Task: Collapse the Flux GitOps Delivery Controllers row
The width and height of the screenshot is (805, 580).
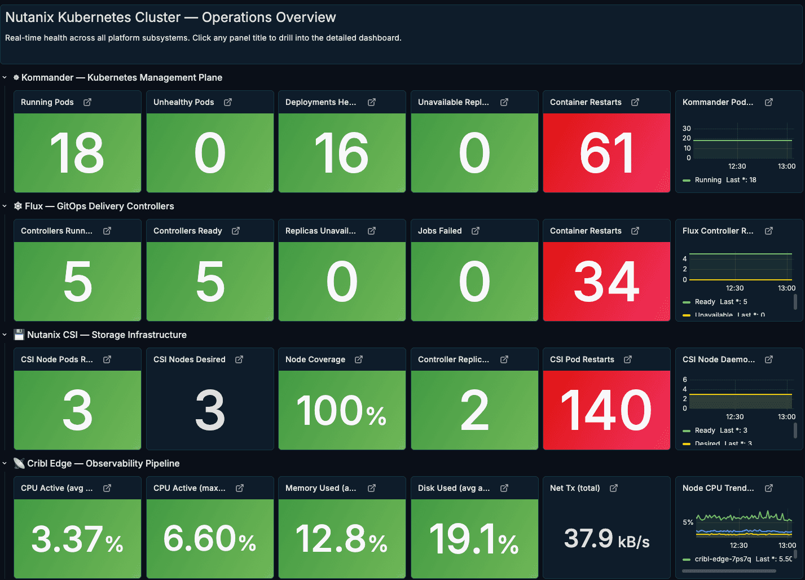Action: (5, 206)
